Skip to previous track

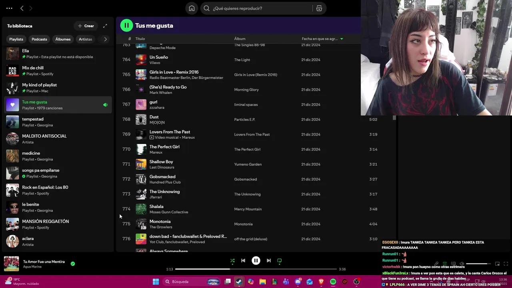(243, 260)
